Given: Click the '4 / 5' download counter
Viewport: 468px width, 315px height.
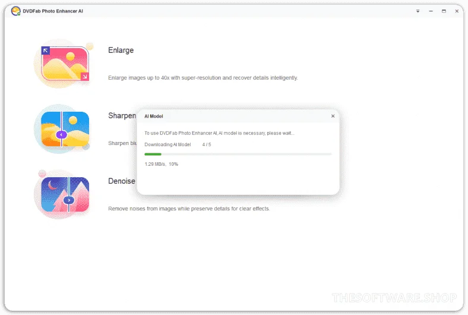Looking at the screenshot, I should pyautogui.click(x=207, y=144).
